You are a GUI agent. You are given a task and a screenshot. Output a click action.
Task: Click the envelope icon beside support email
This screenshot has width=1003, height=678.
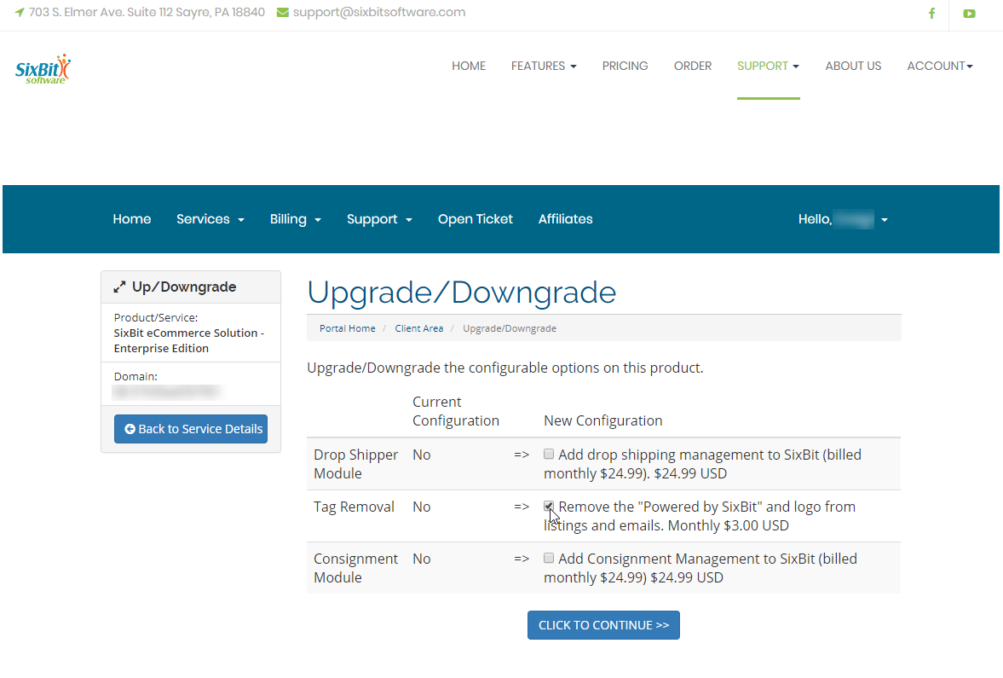(x=282, y=13)
